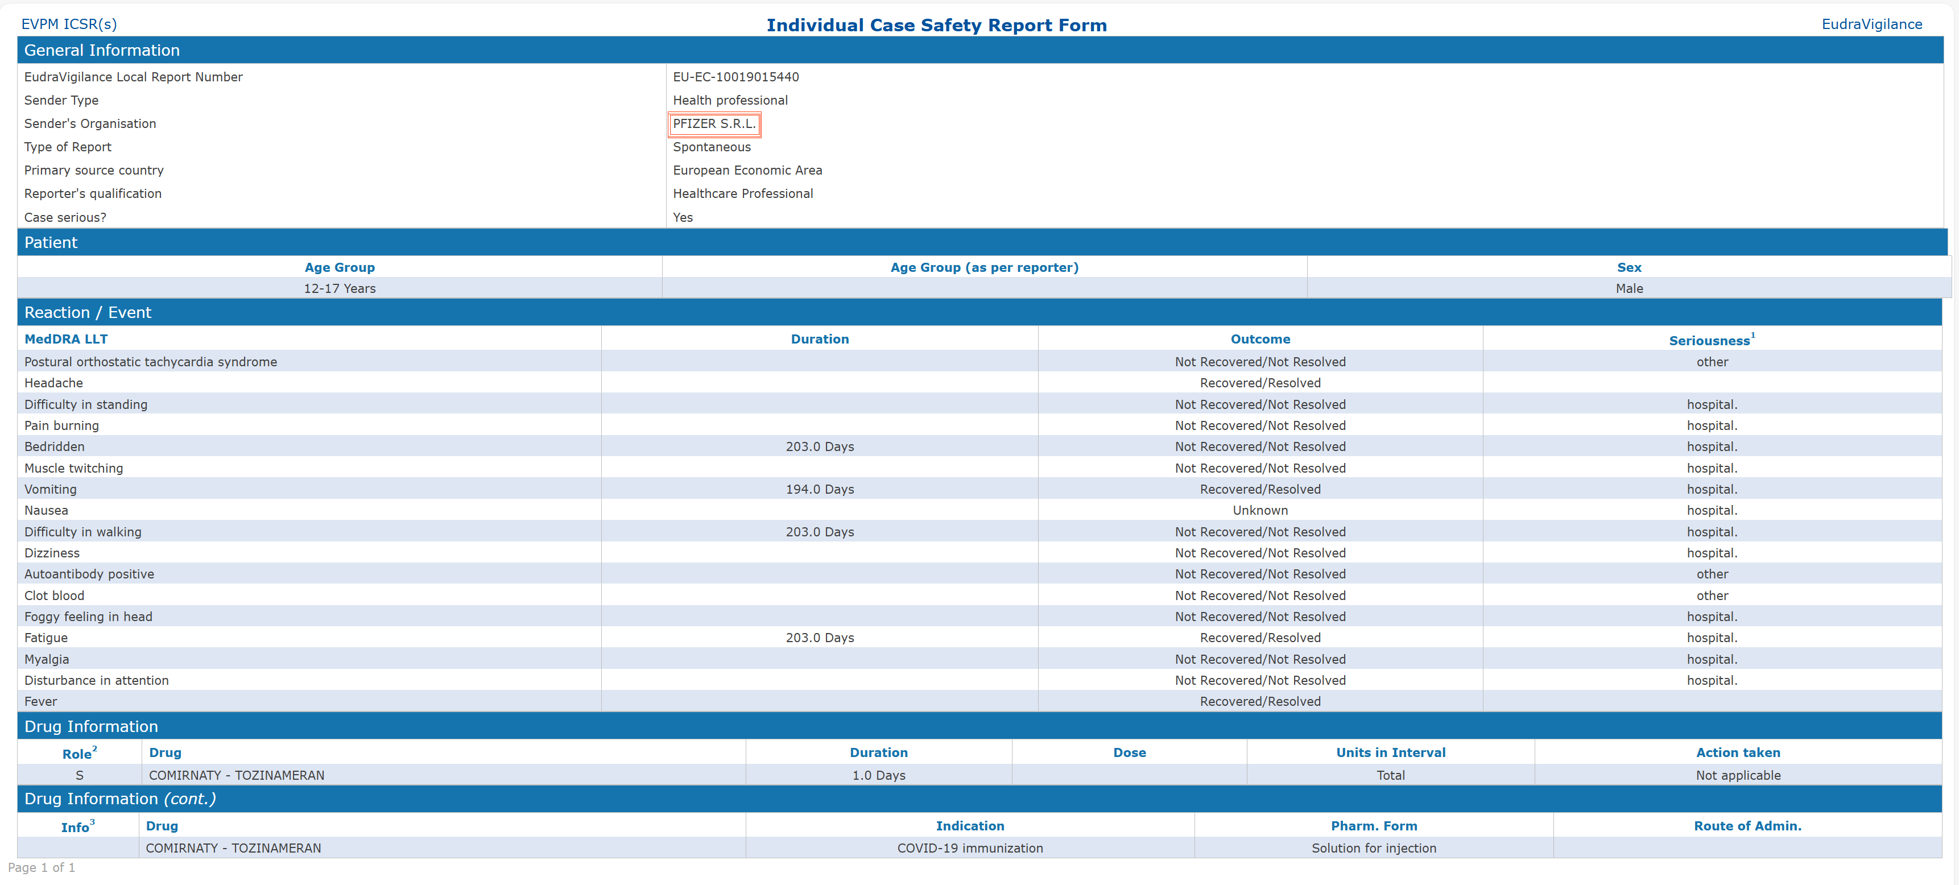Click Bedridden's 203.0 Days duration
Viewport: 1959px width, 885px height.
819,447
